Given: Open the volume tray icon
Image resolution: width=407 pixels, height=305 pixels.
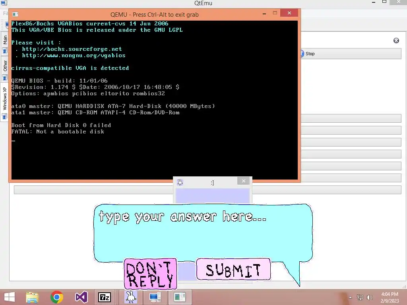Looking at the screenshot, I should tap(370, 297).
